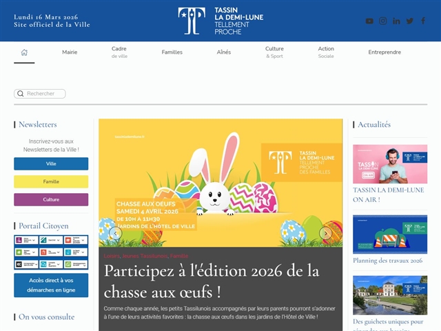Click the black gears icon in Portail Citoyen

click(19, 264)
